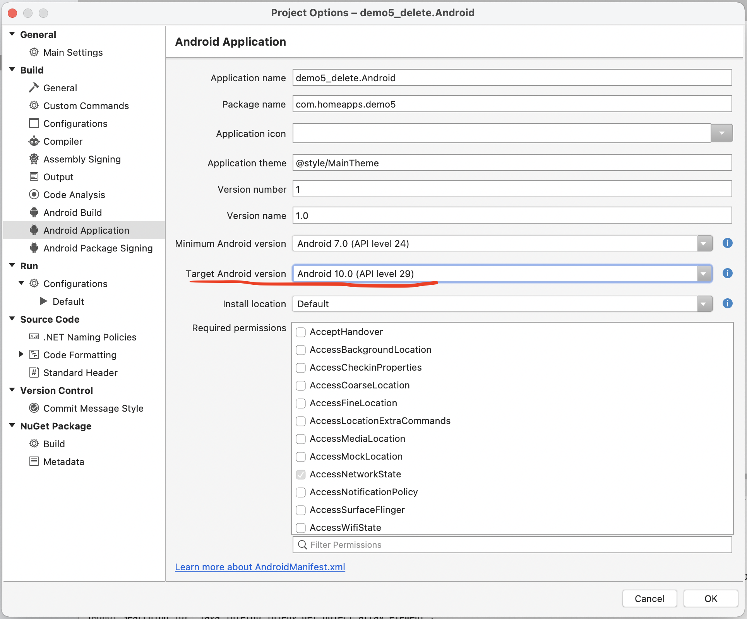Confirm changes with the OK button
747x619 pixels.
pyautogui.click(x=710, y=598)
